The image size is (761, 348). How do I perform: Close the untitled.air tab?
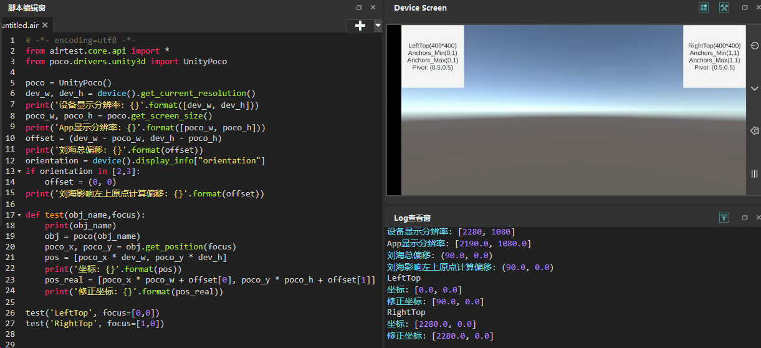tap(45, 25)
